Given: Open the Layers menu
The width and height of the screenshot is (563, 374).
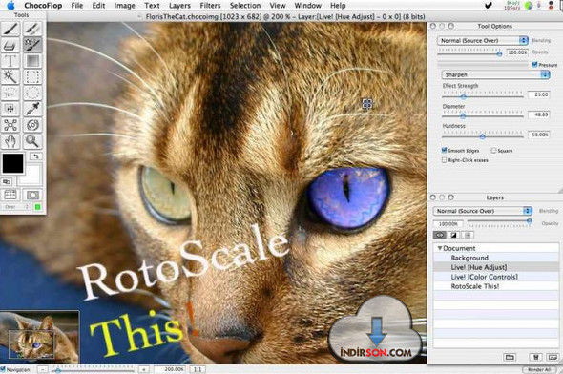Looking at the screenshot, I should (x=179, y=6).
